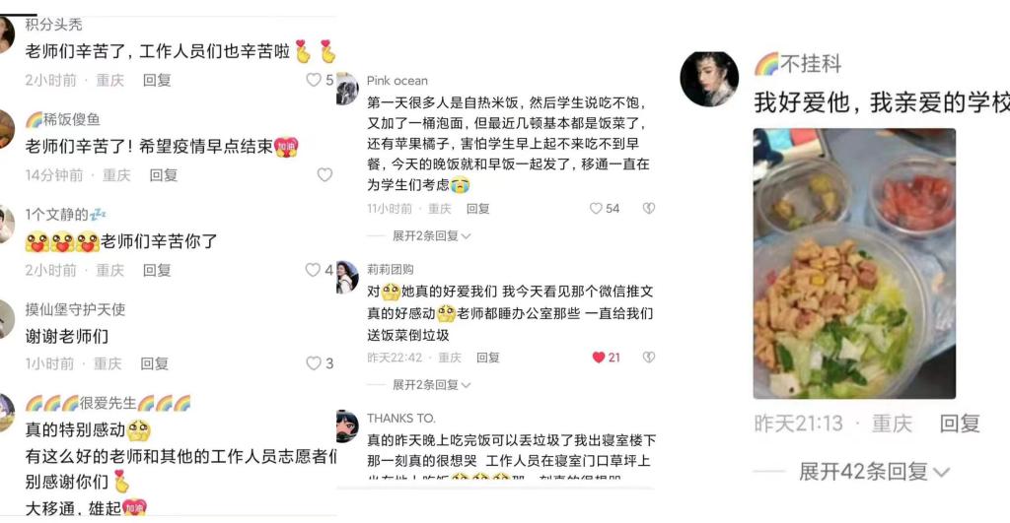The image size is (1010, 523).
Task: Open 莉莉团购 username profile link
Action: coord(391,270)
